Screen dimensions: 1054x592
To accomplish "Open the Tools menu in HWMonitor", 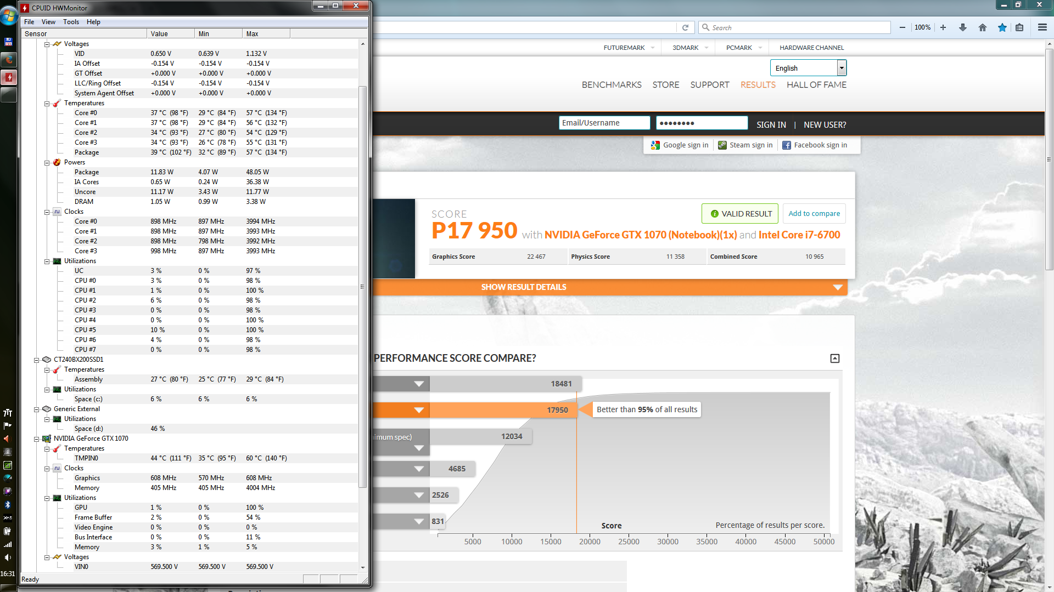I will click(71, 22).
